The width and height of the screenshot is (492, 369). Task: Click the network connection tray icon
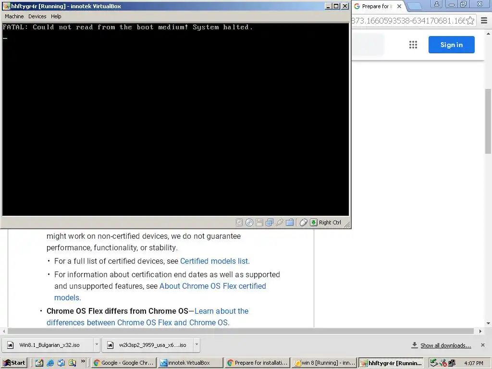coord(452,363)
